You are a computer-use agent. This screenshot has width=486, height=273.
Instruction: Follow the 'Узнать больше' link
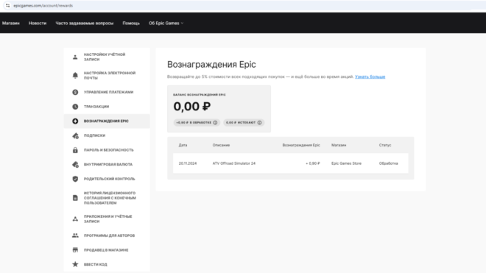click(370, 77)
